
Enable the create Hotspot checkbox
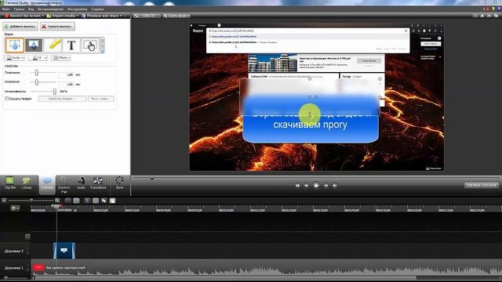7,99
